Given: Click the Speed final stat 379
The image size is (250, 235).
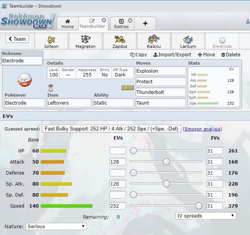Looking at the screenshot, I should (233, 206).
